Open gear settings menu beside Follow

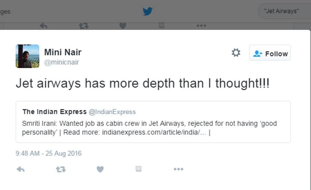point(236,53)
